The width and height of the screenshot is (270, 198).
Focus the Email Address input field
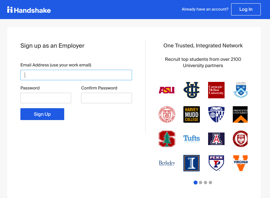76,75
